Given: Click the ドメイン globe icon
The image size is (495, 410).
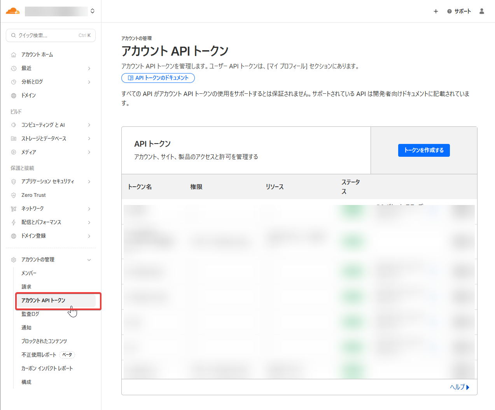Looking at the screenshot, I should [x=14, y=96].
